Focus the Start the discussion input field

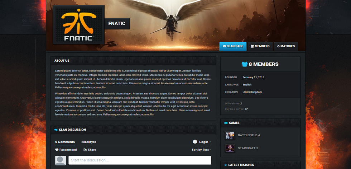point(140,160)
